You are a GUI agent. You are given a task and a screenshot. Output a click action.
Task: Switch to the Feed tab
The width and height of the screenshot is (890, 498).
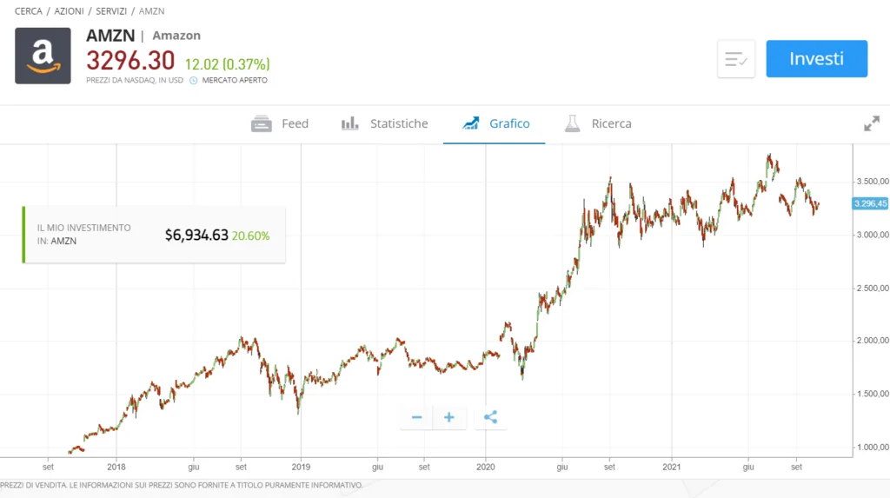[x=280, y=123]
